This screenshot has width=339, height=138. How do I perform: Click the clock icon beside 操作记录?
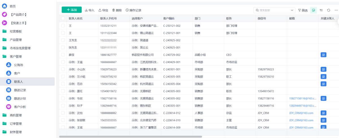tap(127, 10)
